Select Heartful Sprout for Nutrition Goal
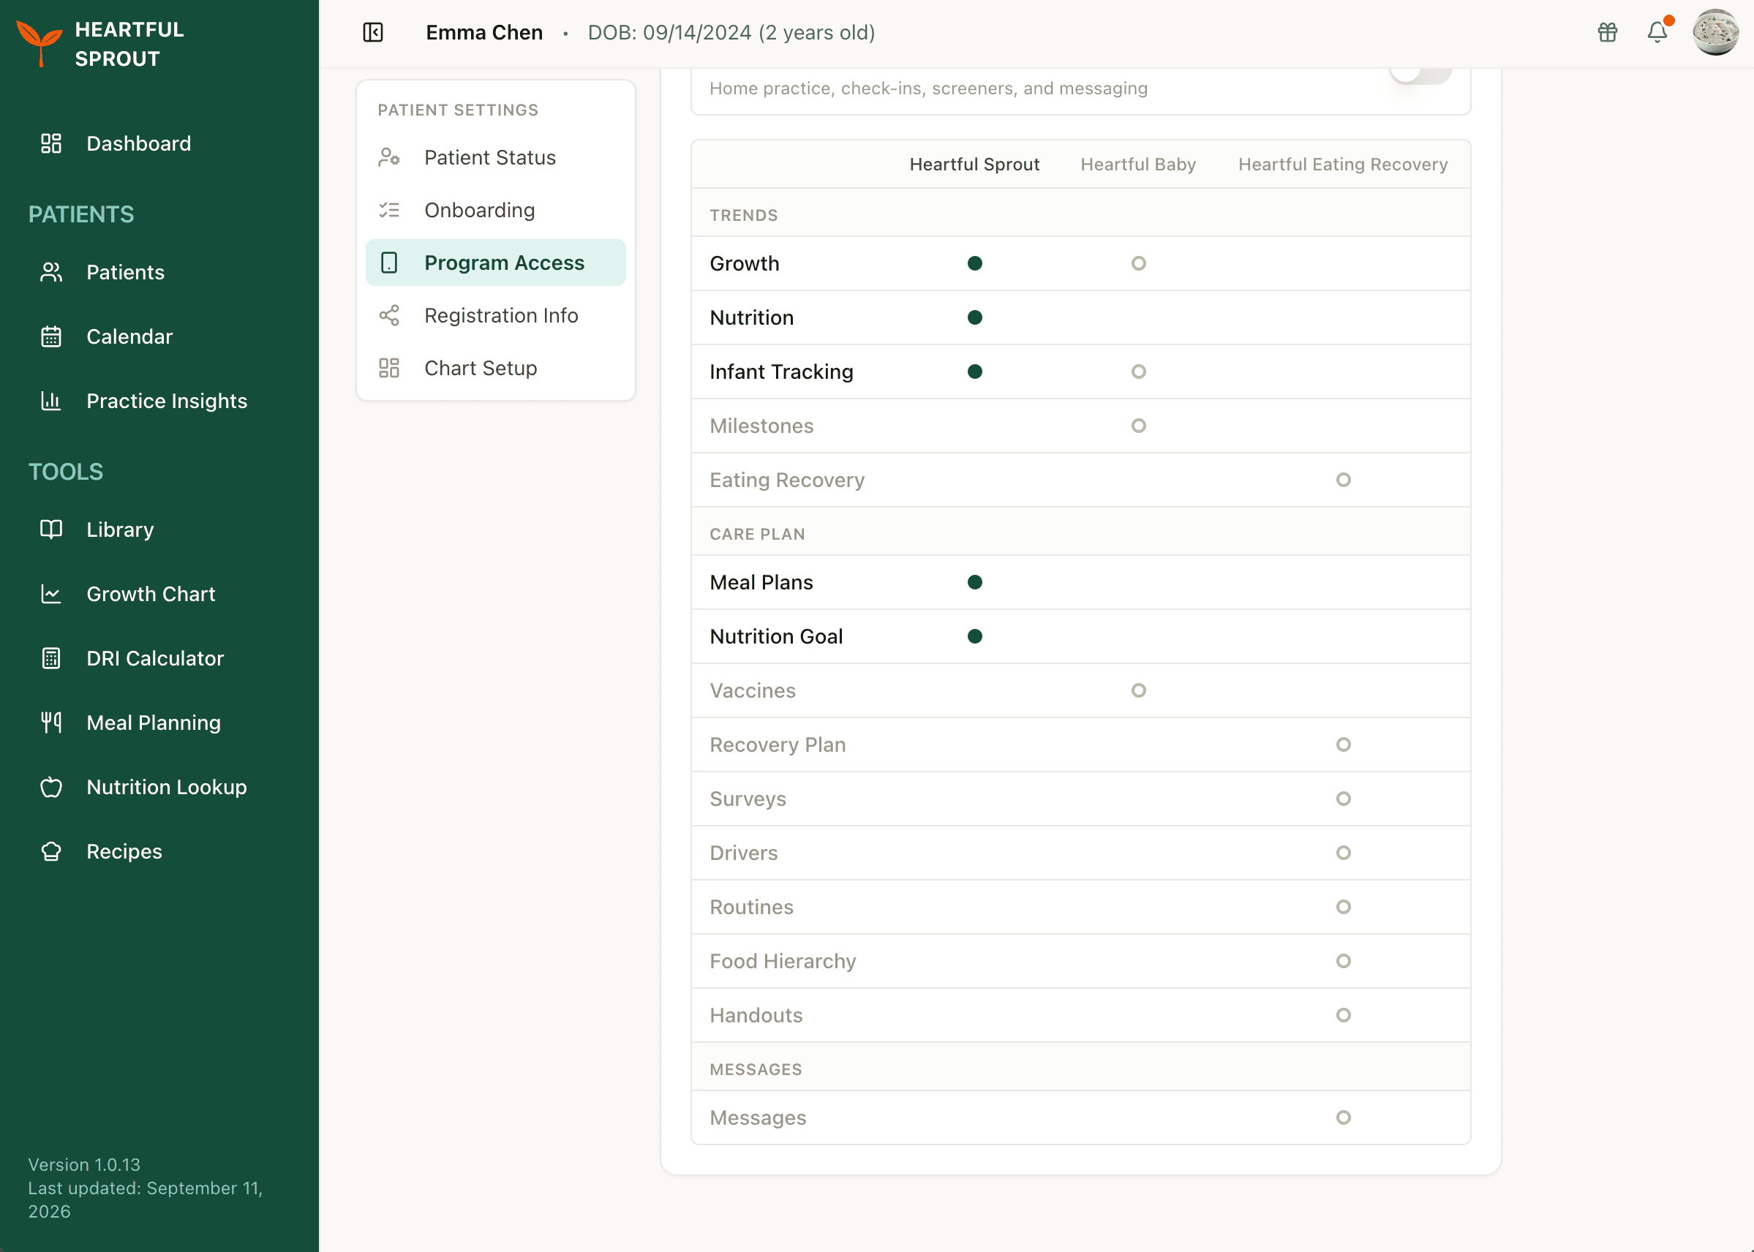 [x=974, y=636]
